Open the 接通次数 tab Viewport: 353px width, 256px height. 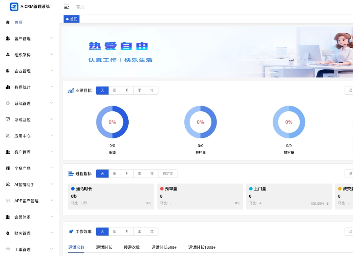[132, 247]
